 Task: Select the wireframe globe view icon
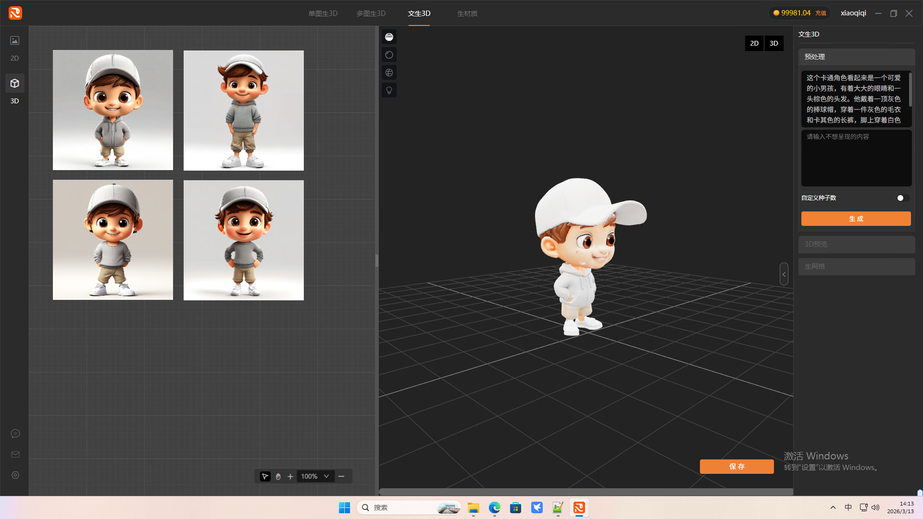point(389,73)
